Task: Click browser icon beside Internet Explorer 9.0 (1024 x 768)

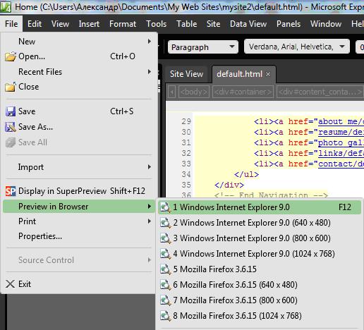Action: coord(166,254)
